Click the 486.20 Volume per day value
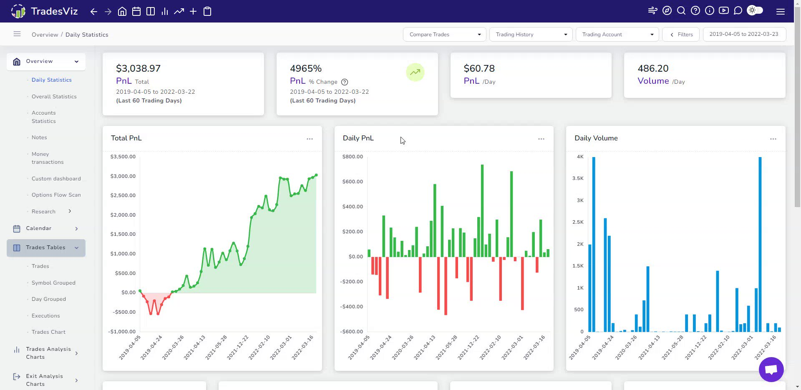The height and width of the screenshot is (390, 801). click(x=653, y=68)
